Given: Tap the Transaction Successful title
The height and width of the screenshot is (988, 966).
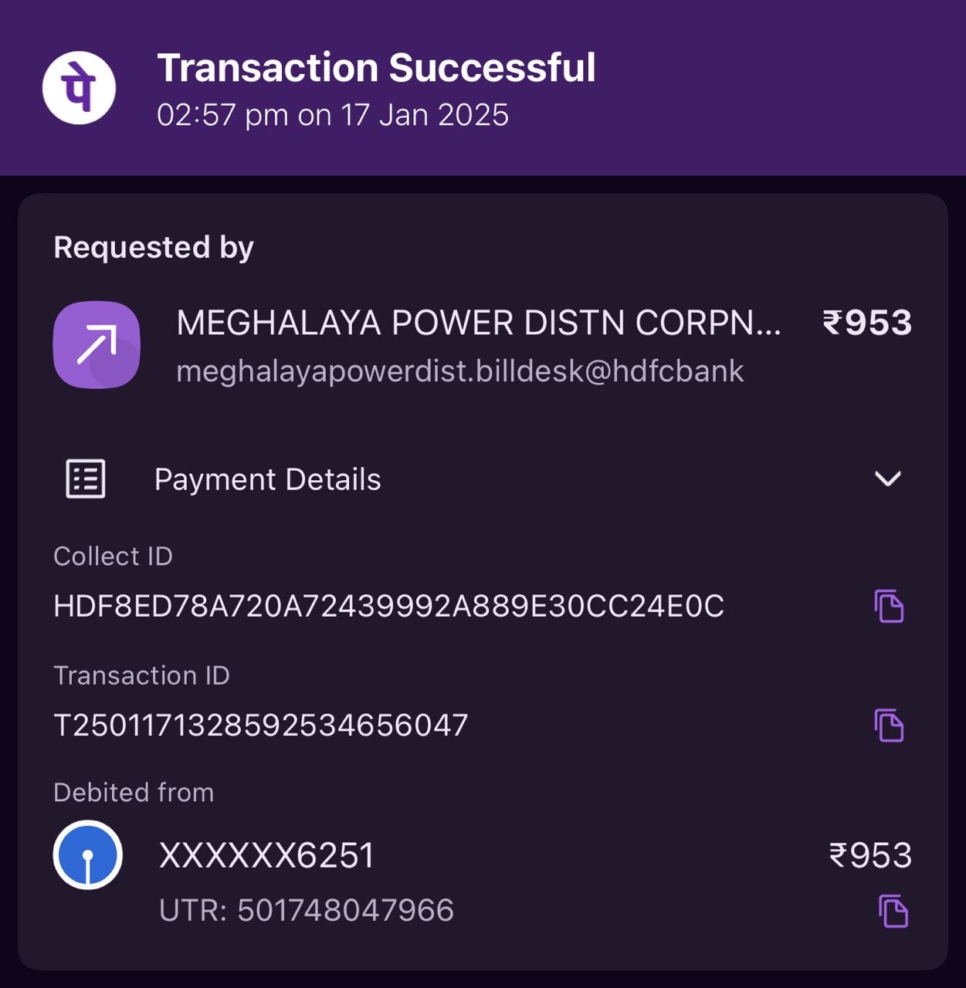Looking at the screenshot, I should point(377,68).
